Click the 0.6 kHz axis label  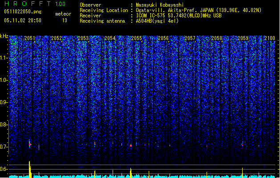click(x=4, y=169)
